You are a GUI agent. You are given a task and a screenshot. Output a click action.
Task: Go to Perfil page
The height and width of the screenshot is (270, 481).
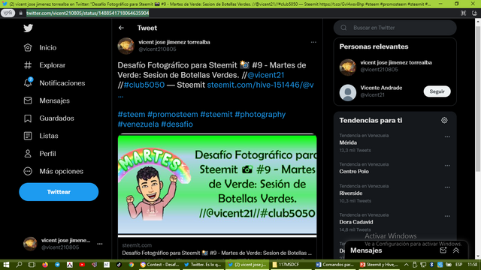coord(47,153)
